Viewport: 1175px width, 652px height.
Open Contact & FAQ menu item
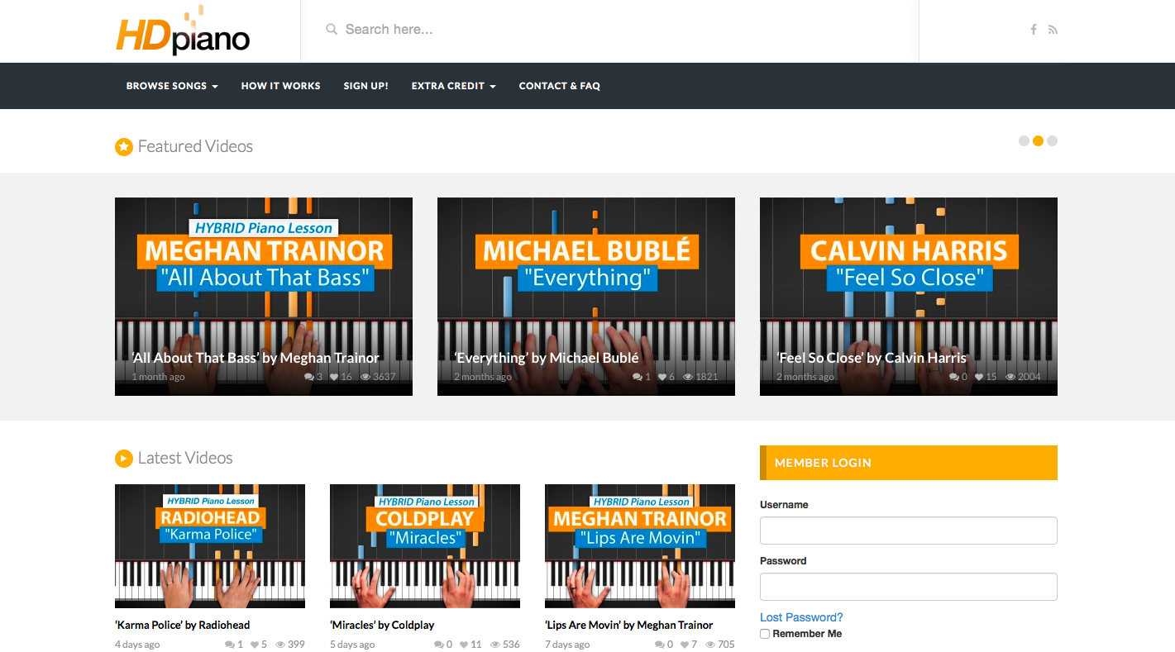click(x=560, y=86)
